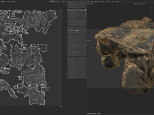The height and width of the screenshot is (115, 154).
Task: Click the icon beside Default Camera
Action: coord(144,4)
